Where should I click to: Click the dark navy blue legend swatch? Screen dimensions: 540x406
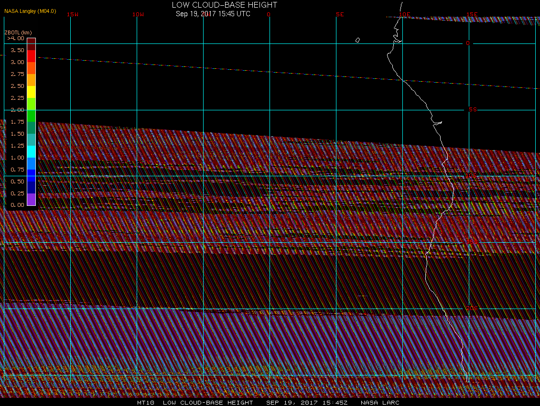coord(31,187)
